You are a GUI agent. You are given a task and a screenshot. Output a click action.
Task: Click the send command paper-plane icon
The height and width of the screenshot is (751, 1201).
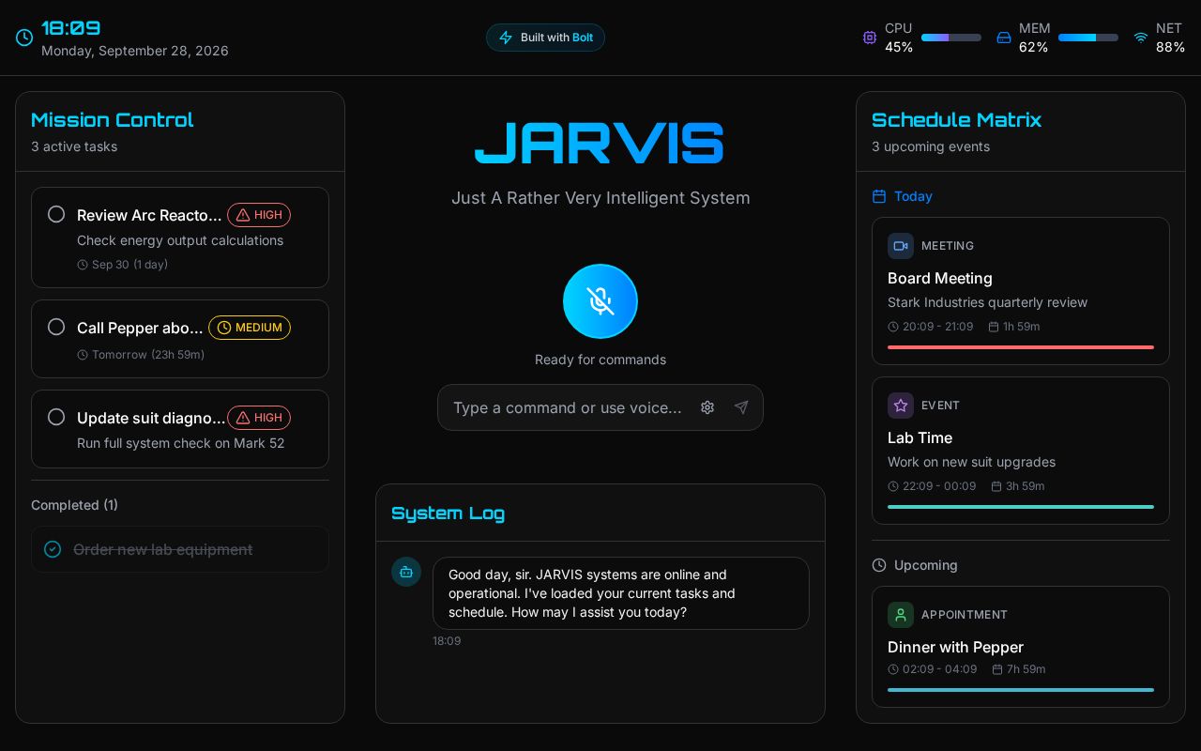pyautogui.click(x=741, y=407)
